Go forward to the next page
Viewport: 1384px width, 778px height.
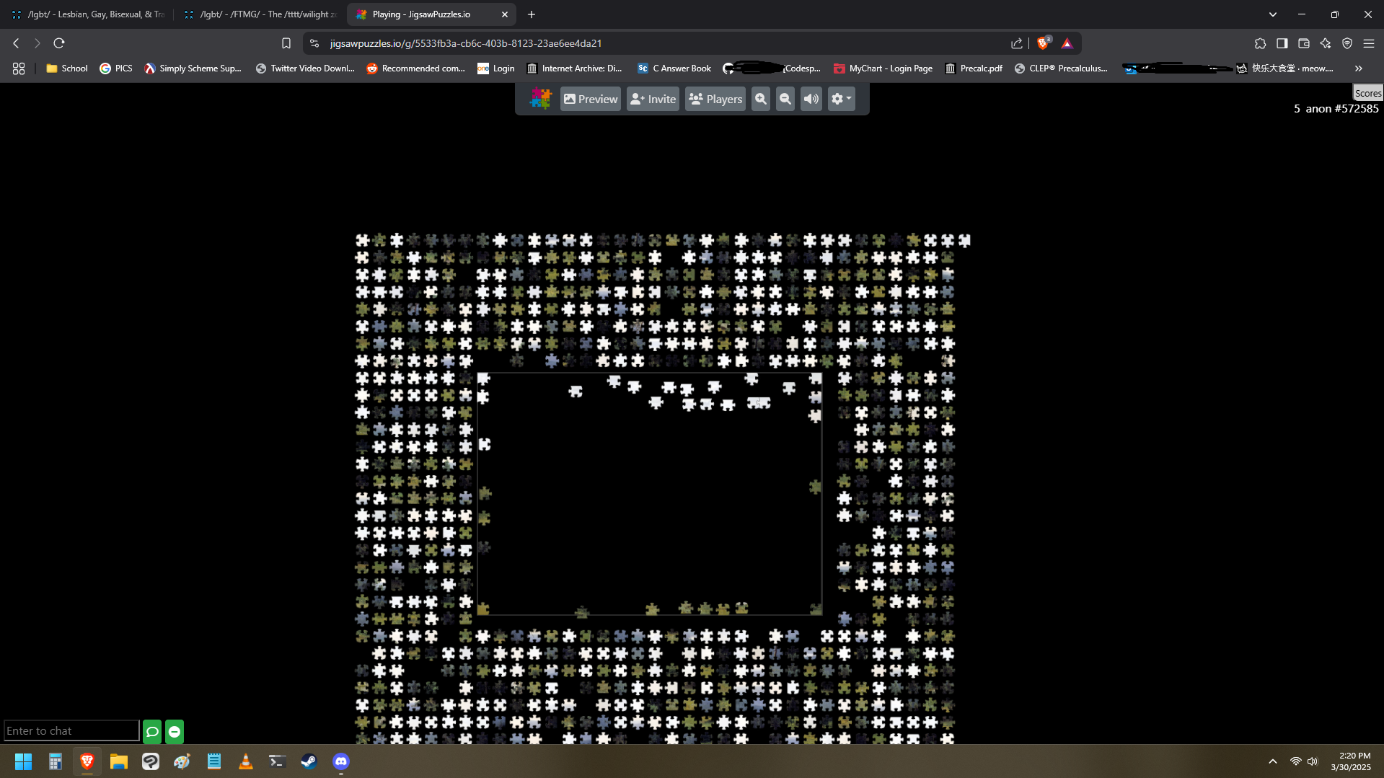click(x=38, y=43)
